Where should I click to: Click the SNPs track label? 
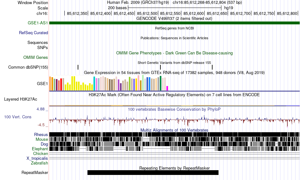(43, 47)
